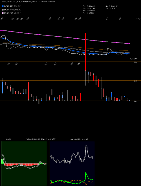Click the 213 price level label
Viewport: 141px width, 186px height.
click(x=136, y=81)
